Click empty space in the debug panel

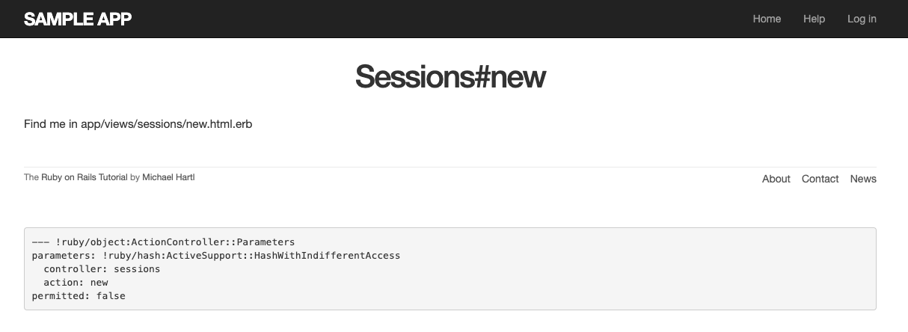pyautogui.click(x=598, y=277)
